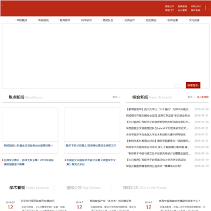Open 中国俗文化国际学术研讨会 news item
211x211 pixels.
tap(91, 162)
